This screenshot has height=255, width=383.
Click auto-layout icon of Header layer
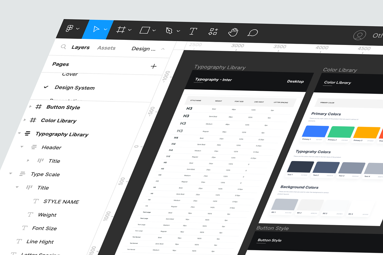[x=34, y=147]
